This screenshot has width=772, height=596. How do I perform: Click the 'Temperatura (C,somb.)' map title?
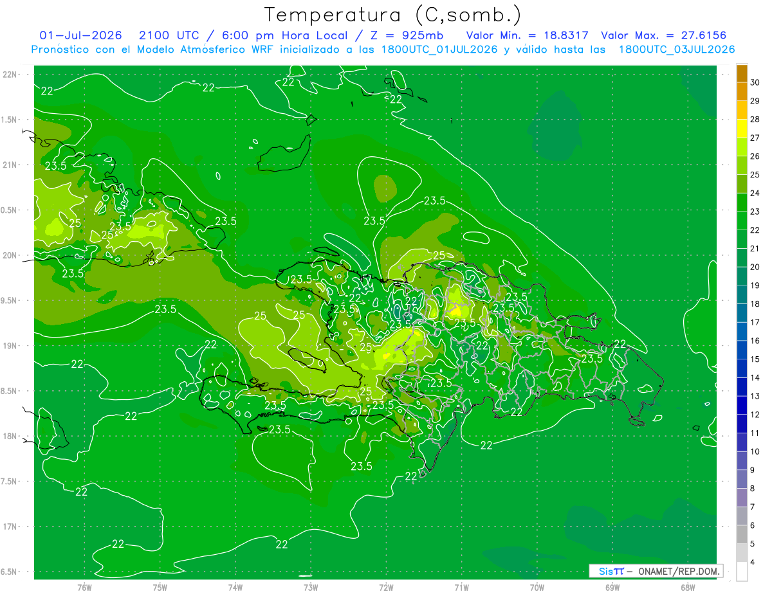pos(392,15)
